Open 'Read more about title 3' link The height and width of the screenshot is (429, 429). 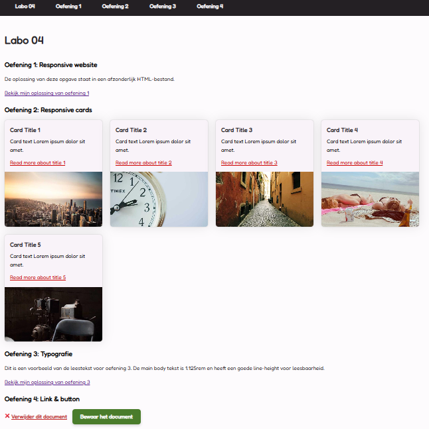tap(249, 163)
